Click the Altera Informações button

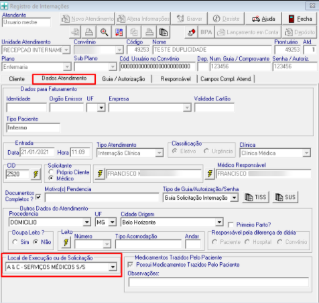point(143,19)
